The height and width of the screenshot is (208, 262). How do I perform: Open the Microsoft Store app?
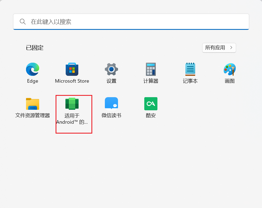pos(72,69)
